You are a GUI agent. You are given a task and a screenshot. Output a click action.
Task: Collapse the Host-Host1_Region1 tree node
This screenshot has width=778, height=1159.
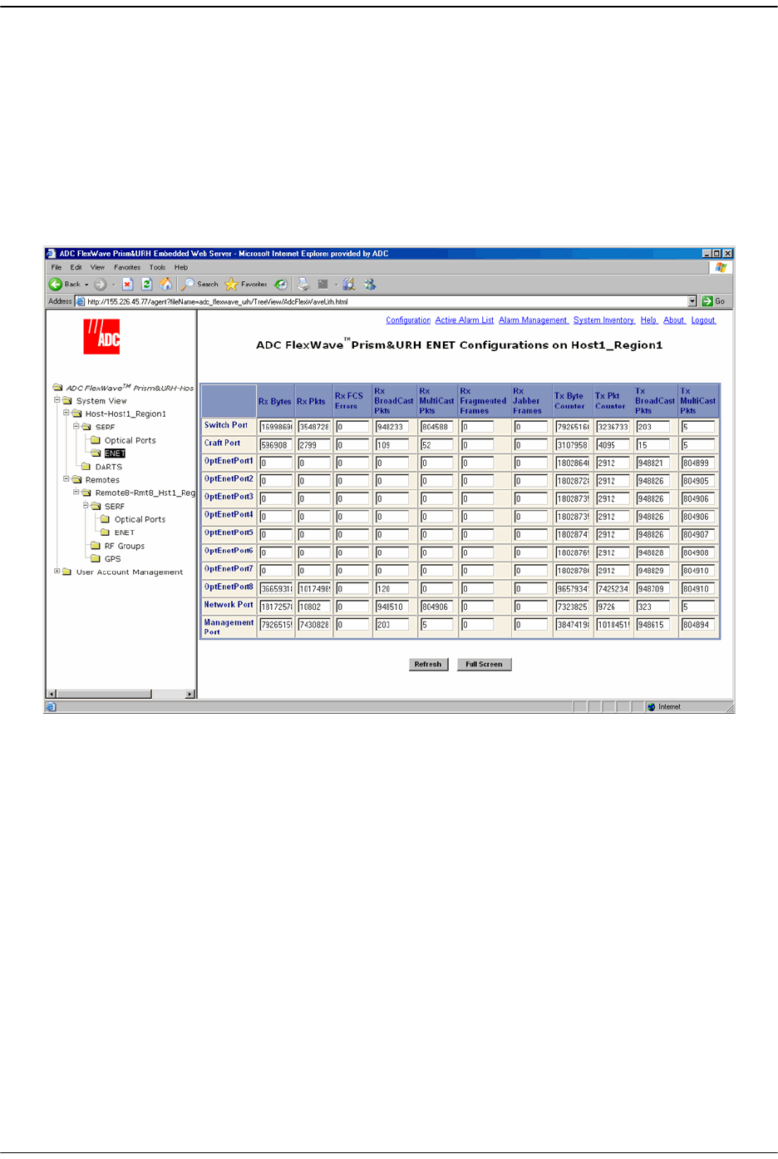(x=66, y=413)
